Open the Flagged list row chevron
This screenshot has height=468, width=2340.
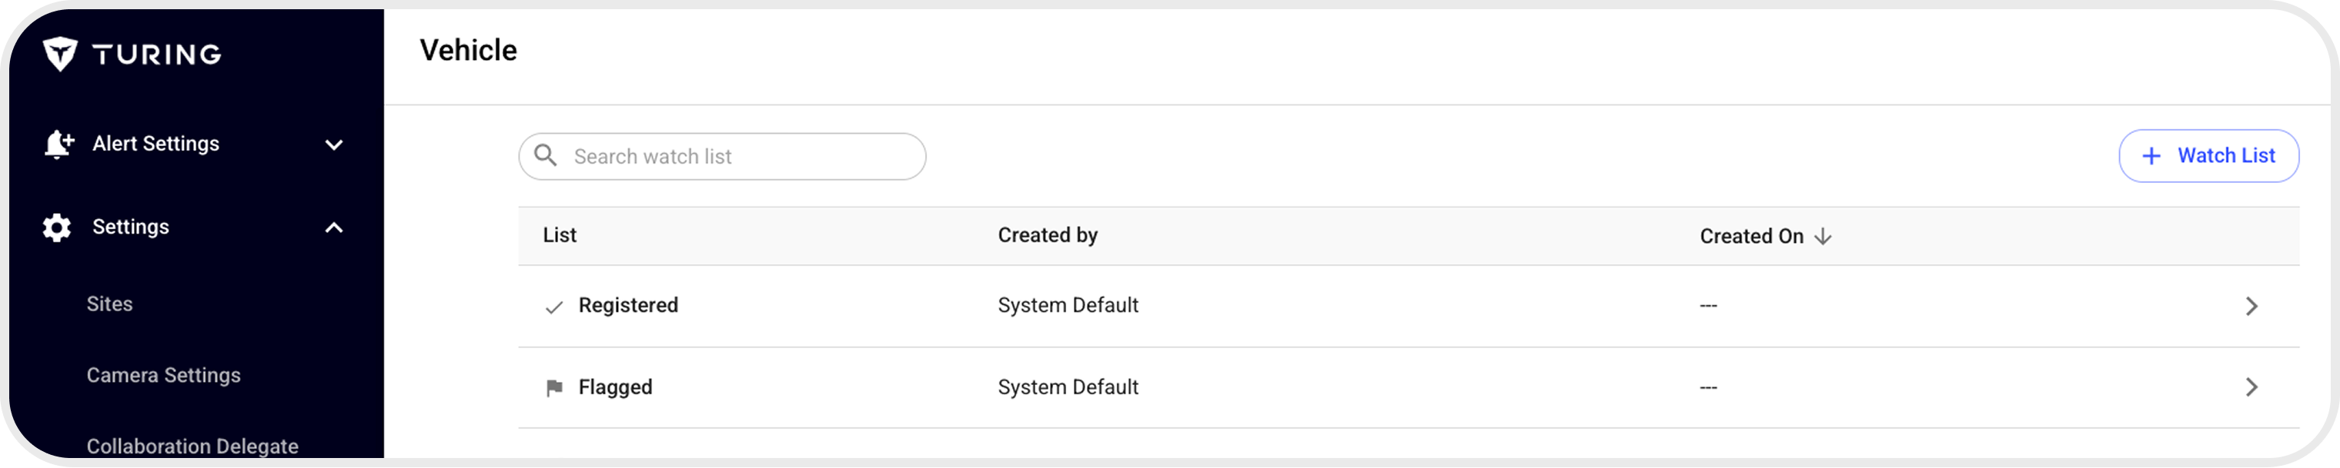point(2251,387)
